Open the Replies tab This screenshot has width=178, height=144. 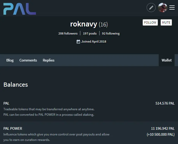(48, 60)
